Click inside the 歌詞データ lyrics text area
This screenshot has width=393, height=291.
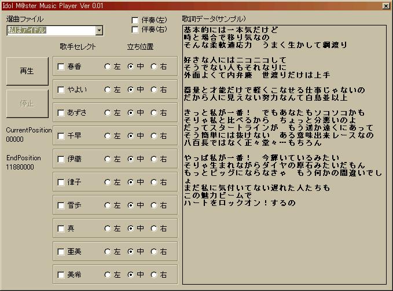click(284, 243)
